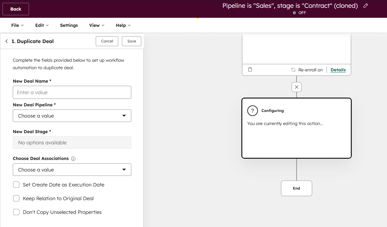The width and height of the screenshot is (387, 227).
Task: Open the Settings menu item
Action: click(69, 25)
